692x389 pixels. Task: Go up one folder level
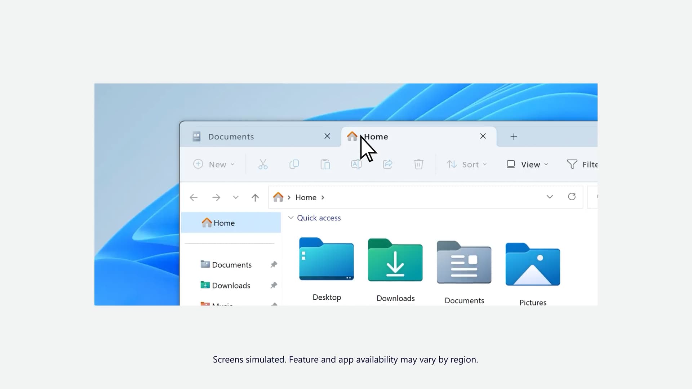(255, 197)
